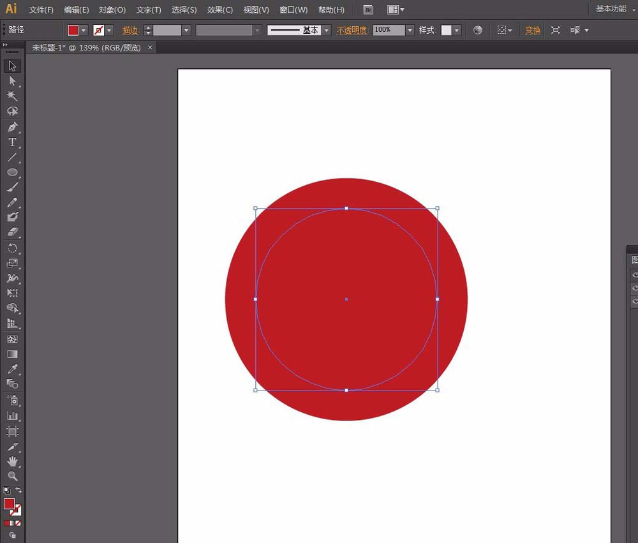
Task: Open the variable width profile dropdown
Action: click(x=257, y=30)
